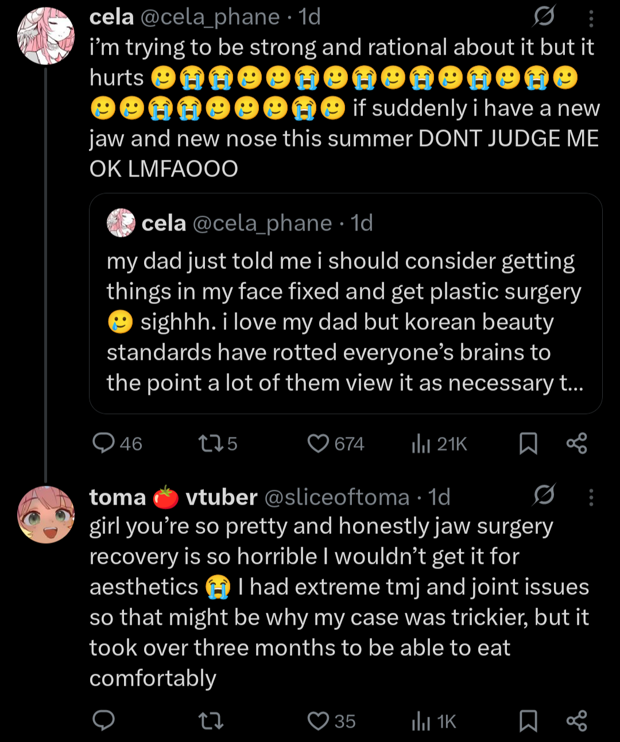Repost toma's reply tweet
This screenshot has width=620, height=742.
coord(211,721)
